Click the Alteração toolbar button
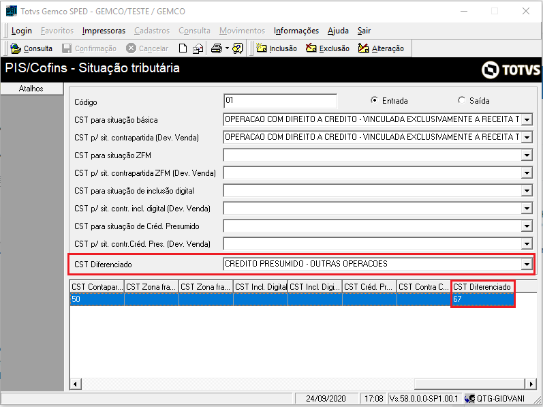 point(381,48)
